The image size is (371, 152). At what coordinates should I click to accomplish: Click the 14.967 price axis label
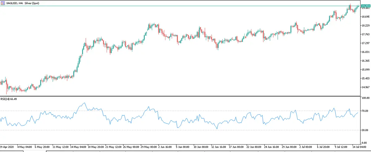tap(365, 87)
